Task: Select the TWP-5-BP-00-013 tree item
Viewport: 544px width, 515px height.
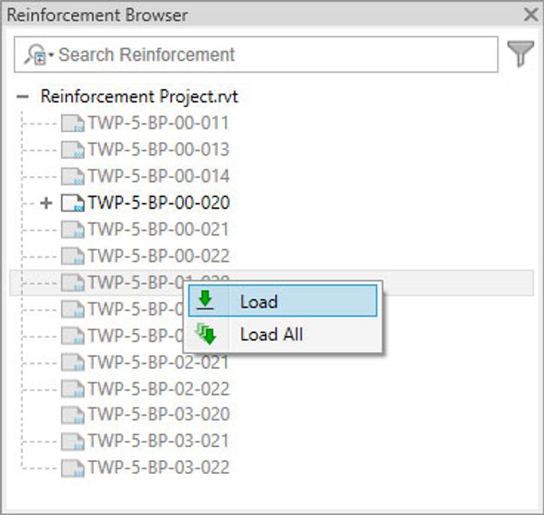Action: pyautogui.click(x=158, y=150)
